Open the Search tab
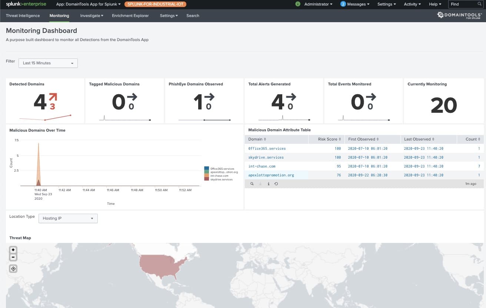Screen dimensions: 486x308 point(193,16)
